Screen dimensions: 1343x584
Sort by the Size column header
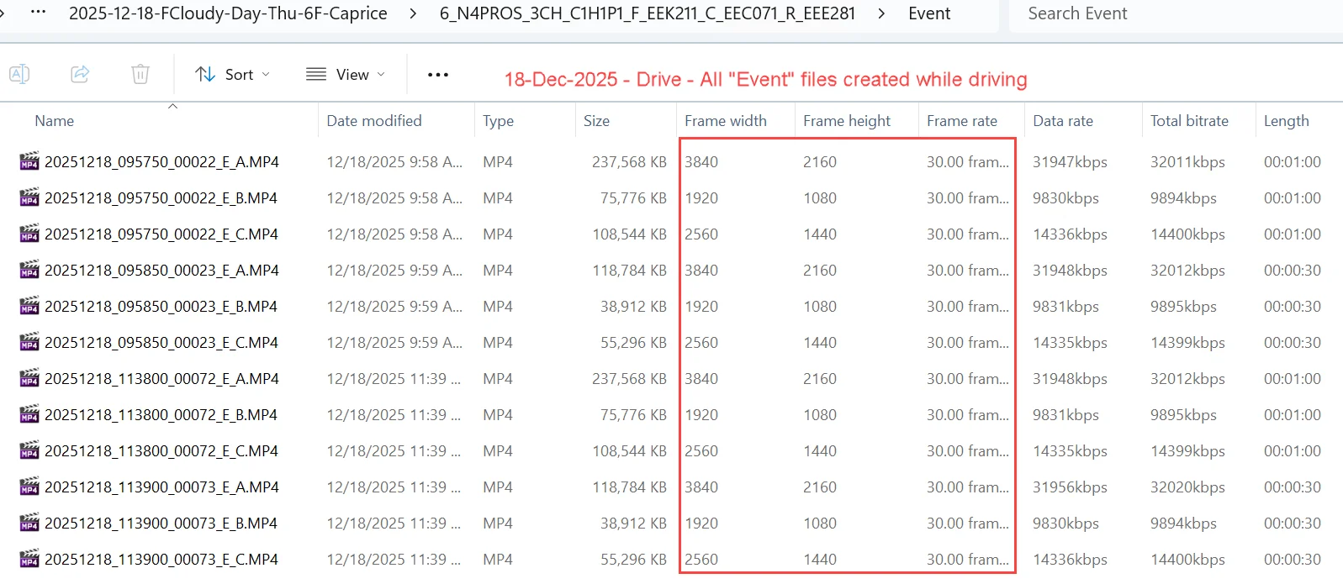[x=597, y=121]
